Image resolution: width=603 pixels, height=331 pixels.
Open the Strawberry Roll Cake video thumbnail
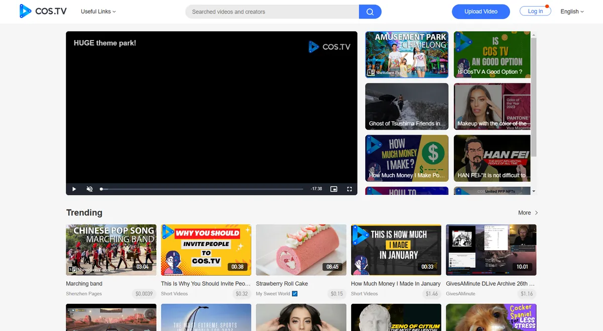(x=300, y=250)
